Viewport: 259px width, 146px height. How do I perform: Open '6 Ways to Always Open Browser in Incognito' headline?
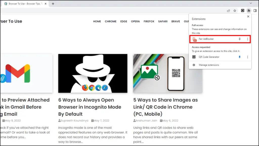pos(90,107)
